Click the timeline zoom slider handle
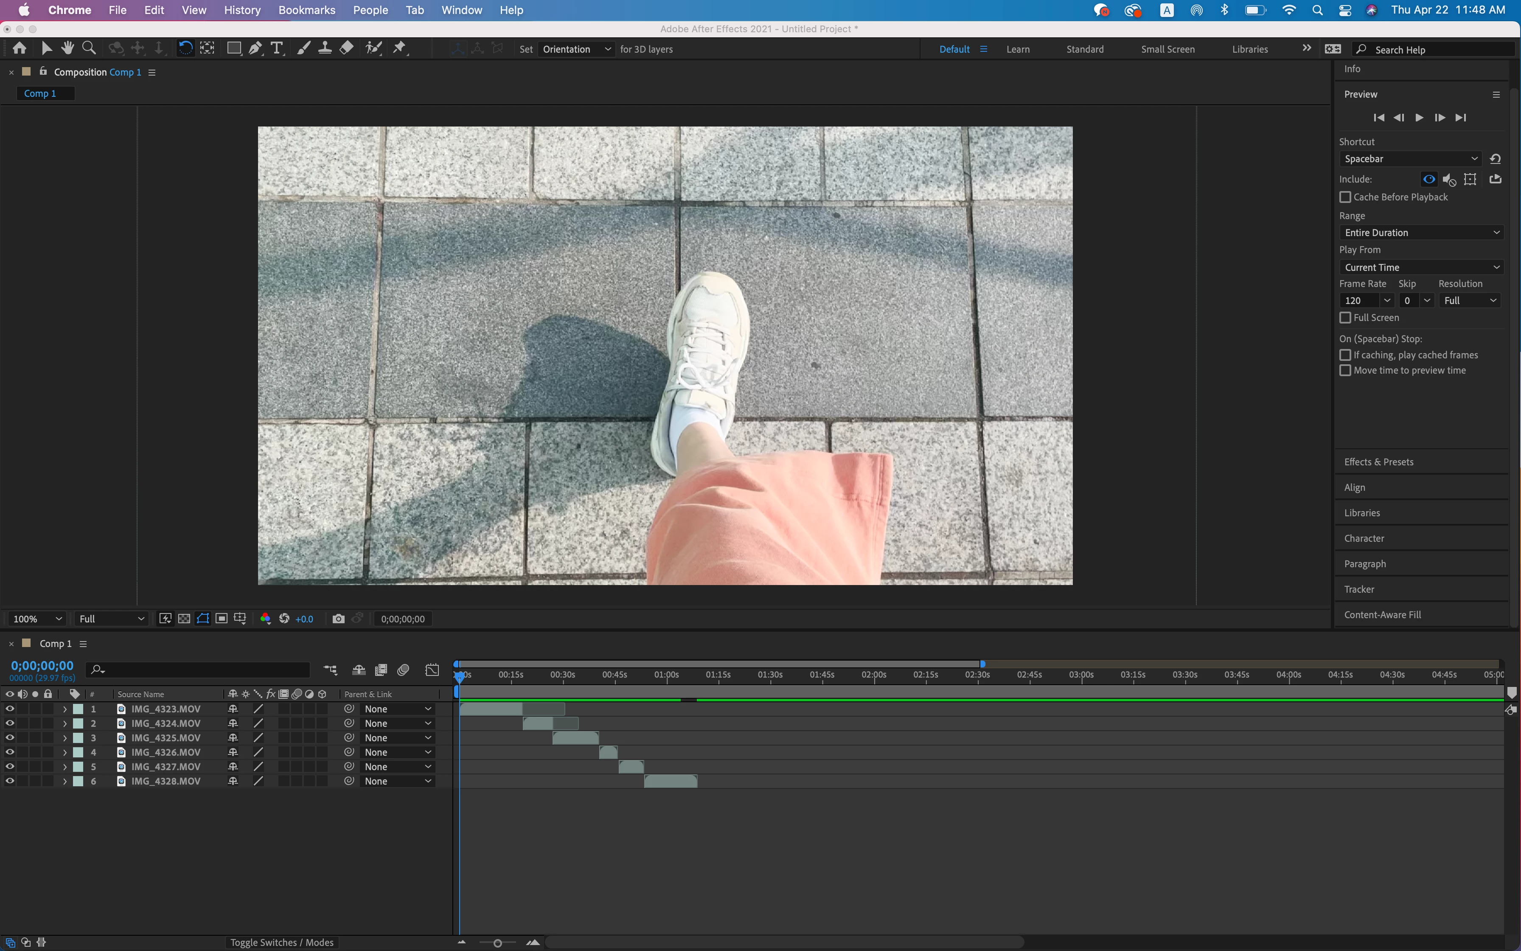Screen dimensions: 1521x951 point(497,943)
